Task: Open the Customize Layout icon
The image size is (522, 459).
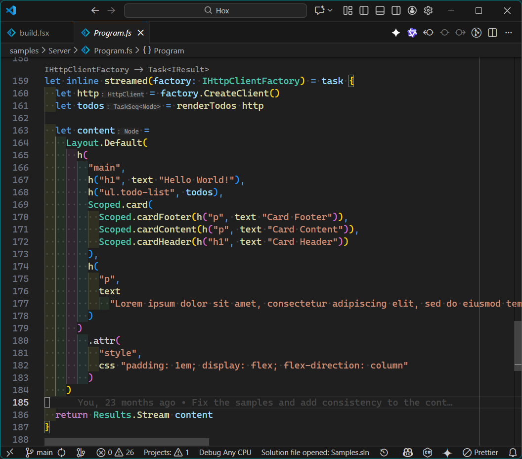Action: point(348,10)
